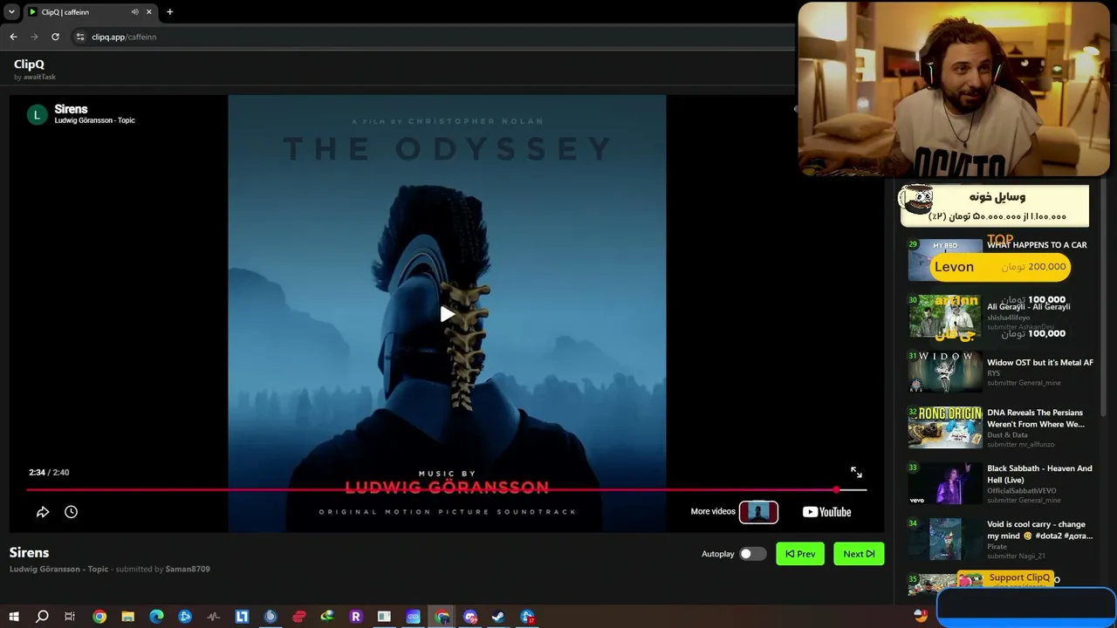Open the Void is cool carry thumbnail
The width and height of the screenshot is (1117, 628).
coord(945,539)
